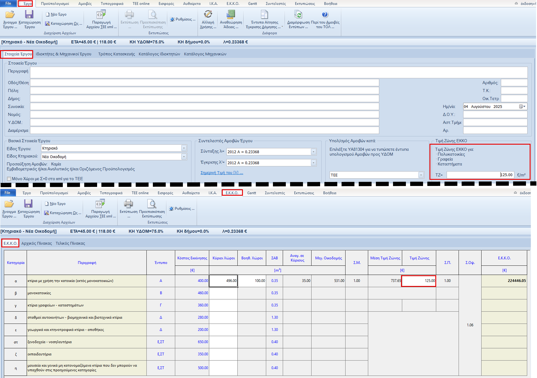Expand the Είδος Έργου dropdown

point(184,148)
